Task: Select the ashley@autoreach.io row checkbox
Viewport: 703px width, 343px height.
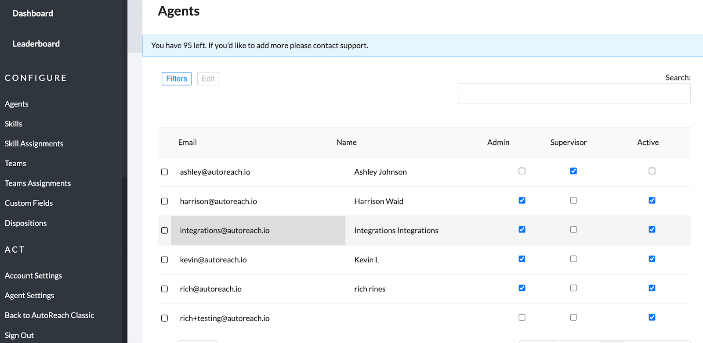Action: coord(164,172)
